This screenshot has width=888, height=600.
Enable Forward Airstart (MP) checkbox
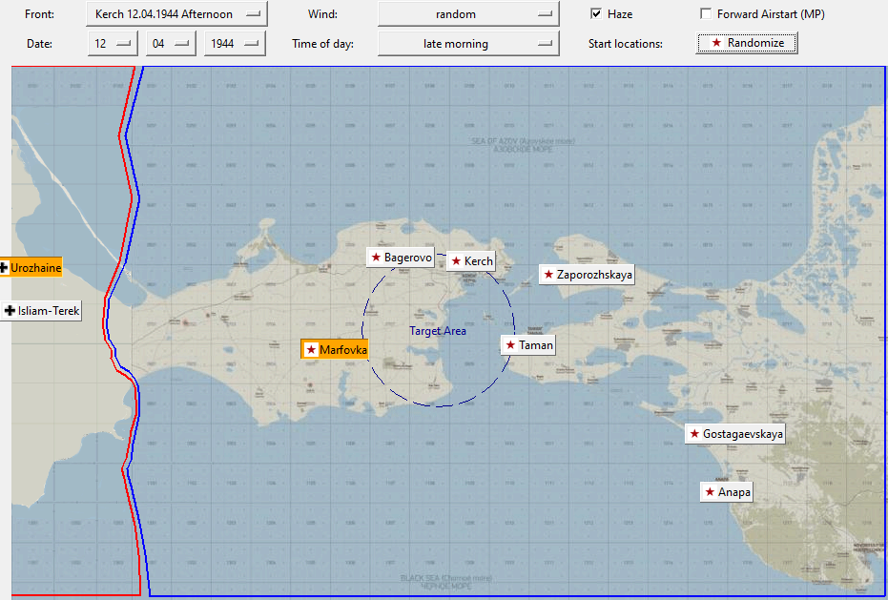(706, 13)
